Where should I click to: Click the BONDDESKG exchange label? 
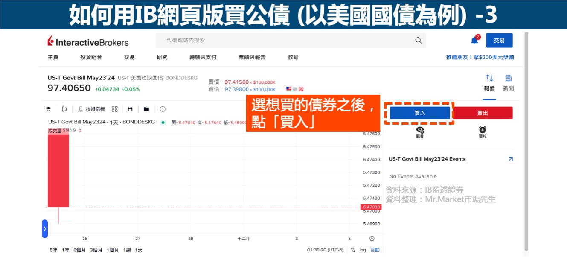pyautogui.click(x=181, y=78)
